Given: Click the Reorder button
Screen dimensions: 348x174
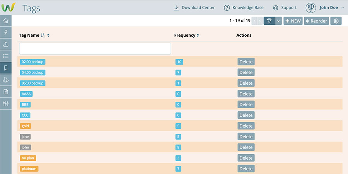Looking at the screenshot, I should click(x=316, y=21).
